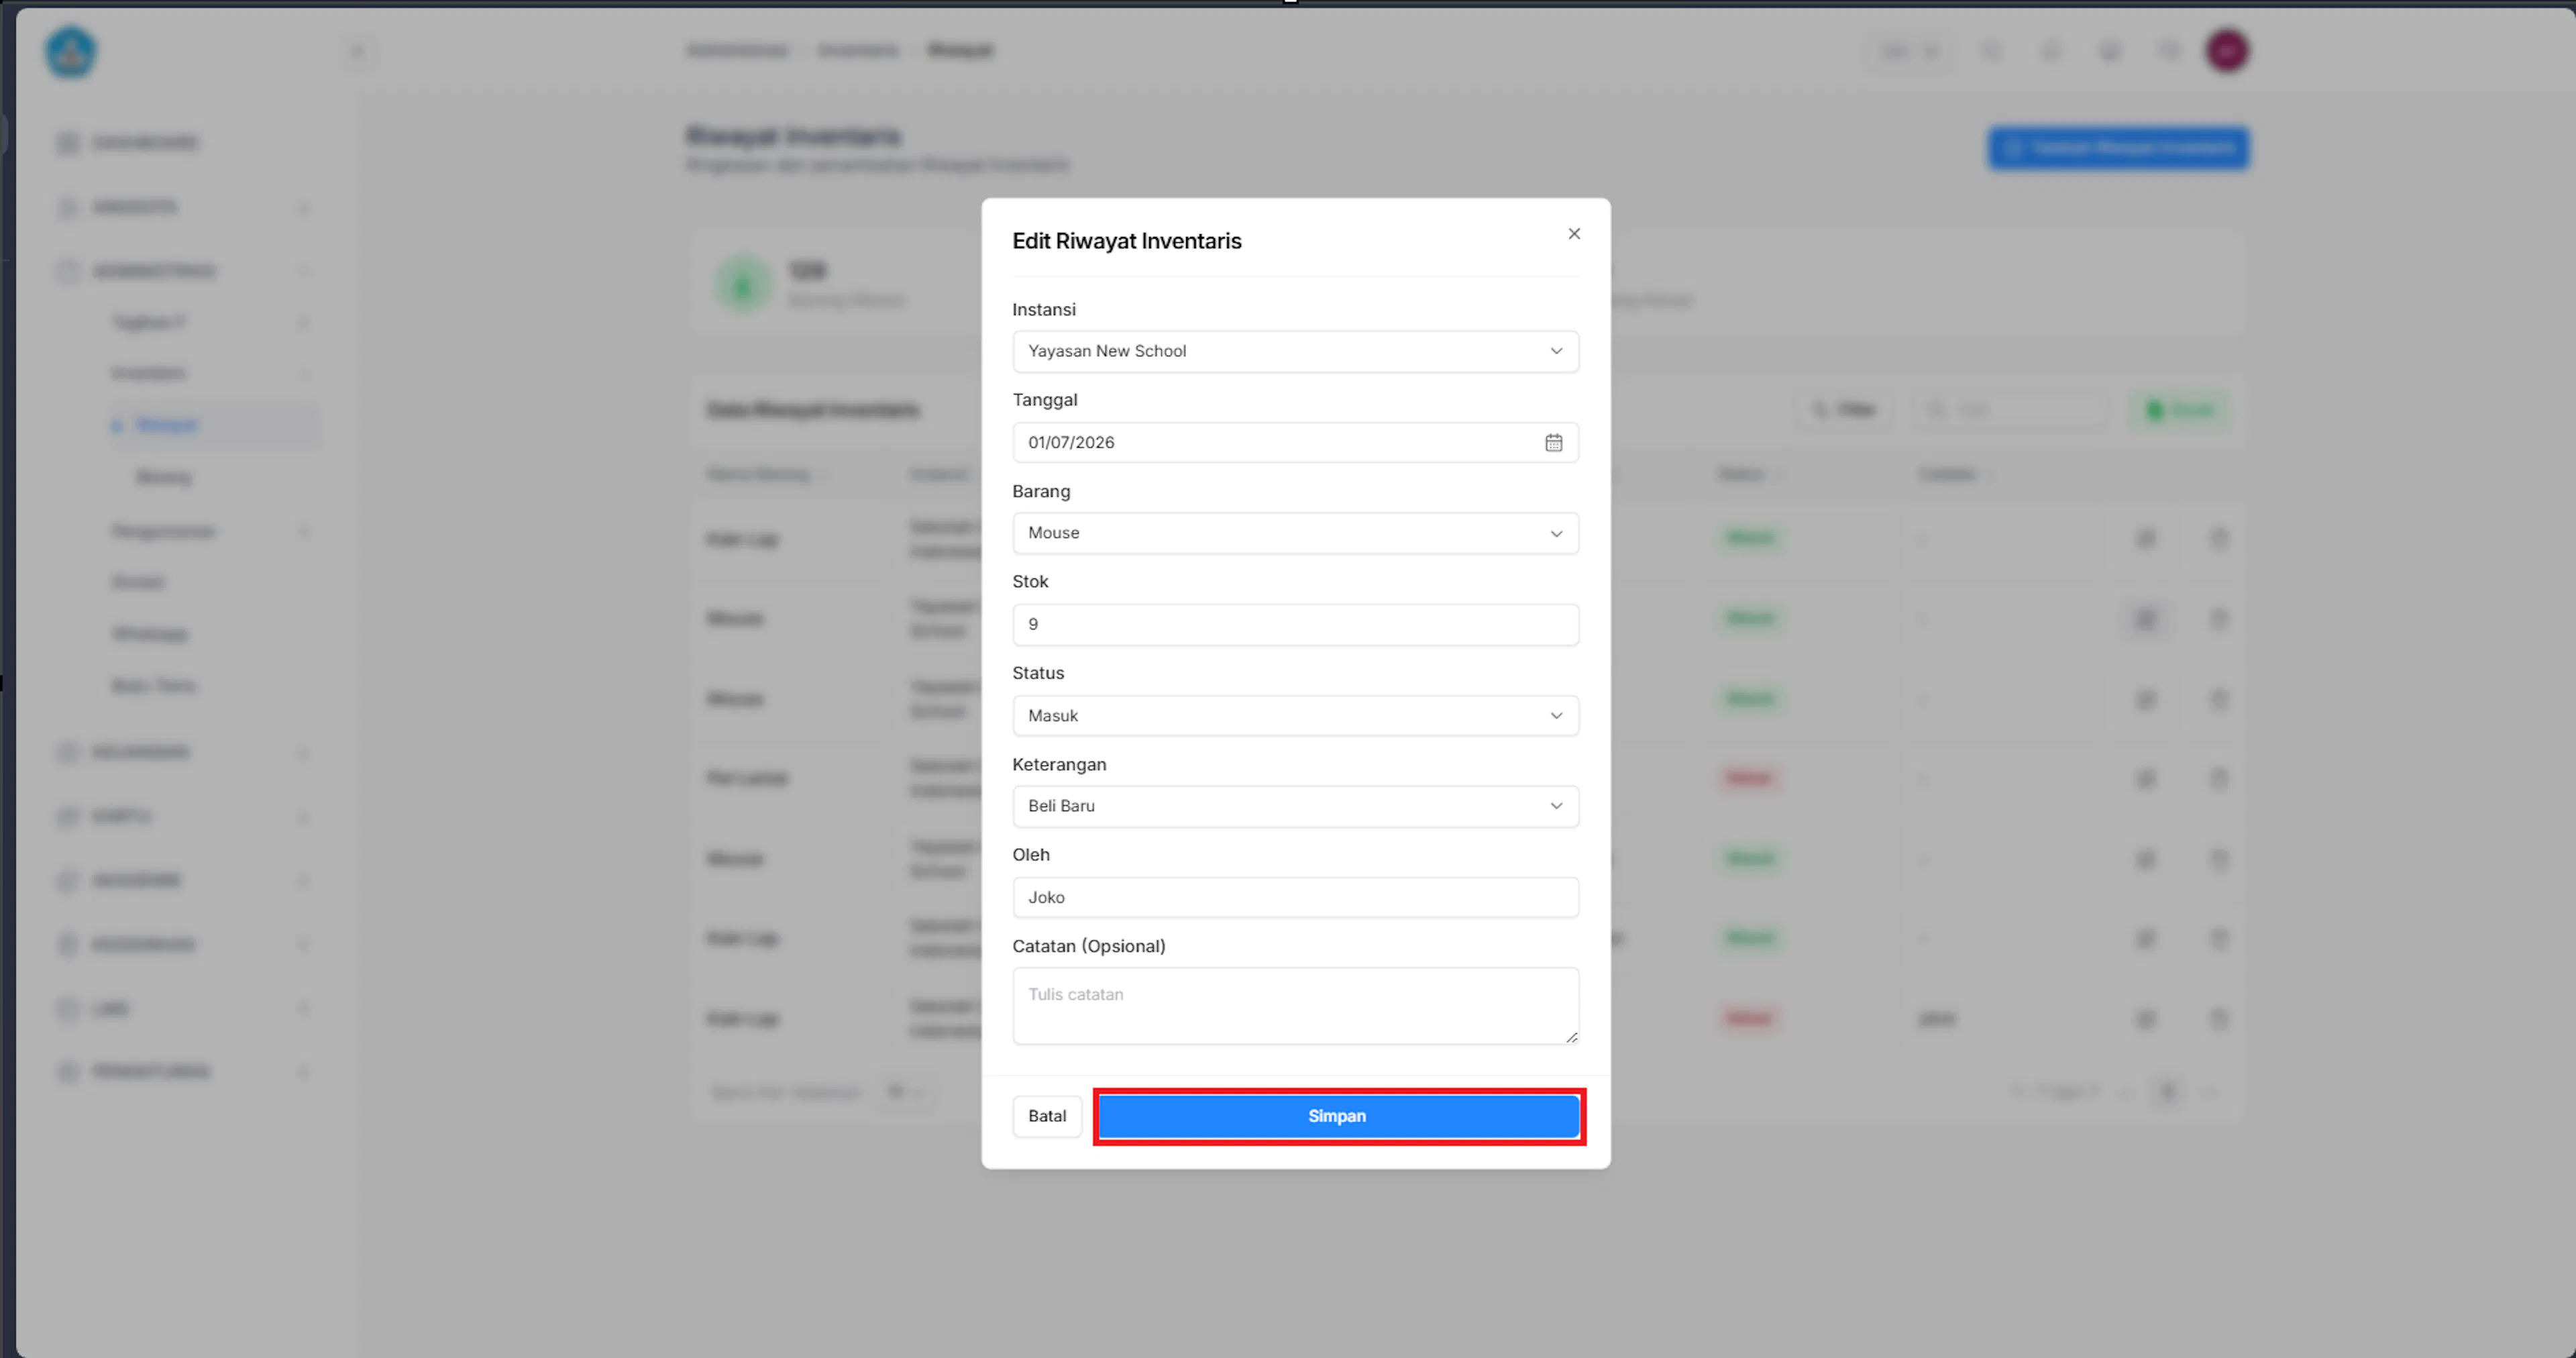
Task: Open the Instansi dropdown showing Yayasan New School
Action: pos(1295,351)
